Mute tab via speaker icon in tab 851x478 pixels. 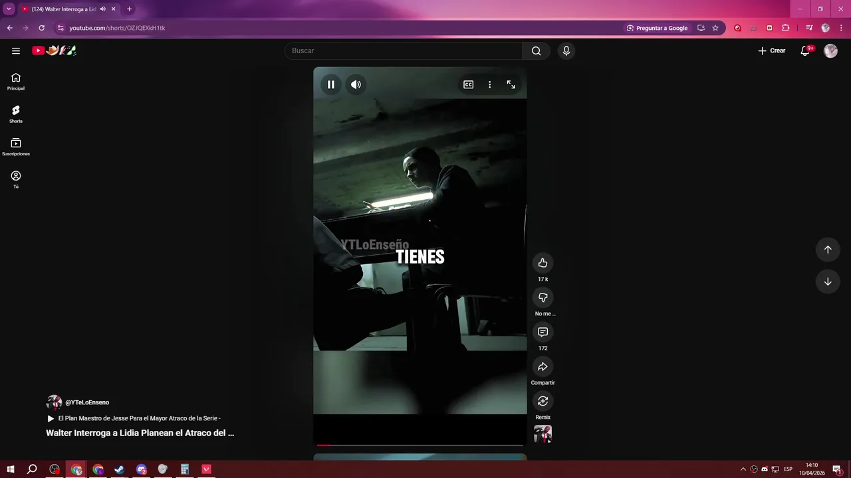(x=102, y=9)
